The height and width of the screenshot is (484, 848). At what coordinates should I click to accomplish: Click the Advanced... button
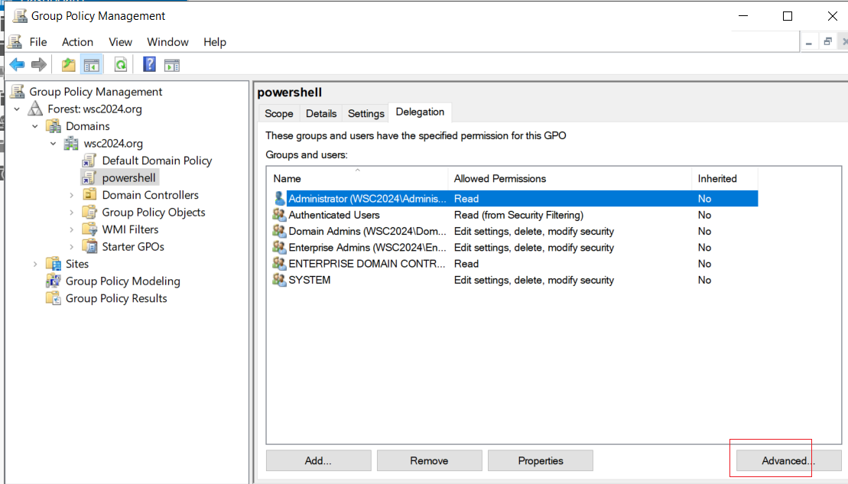click(x=788, y=461)
